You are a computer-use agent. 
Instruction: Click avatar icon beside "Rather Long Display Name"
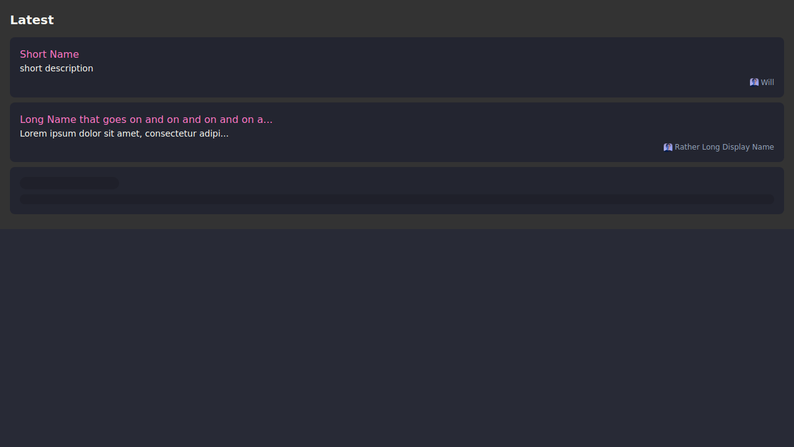[x=668, y=147]
